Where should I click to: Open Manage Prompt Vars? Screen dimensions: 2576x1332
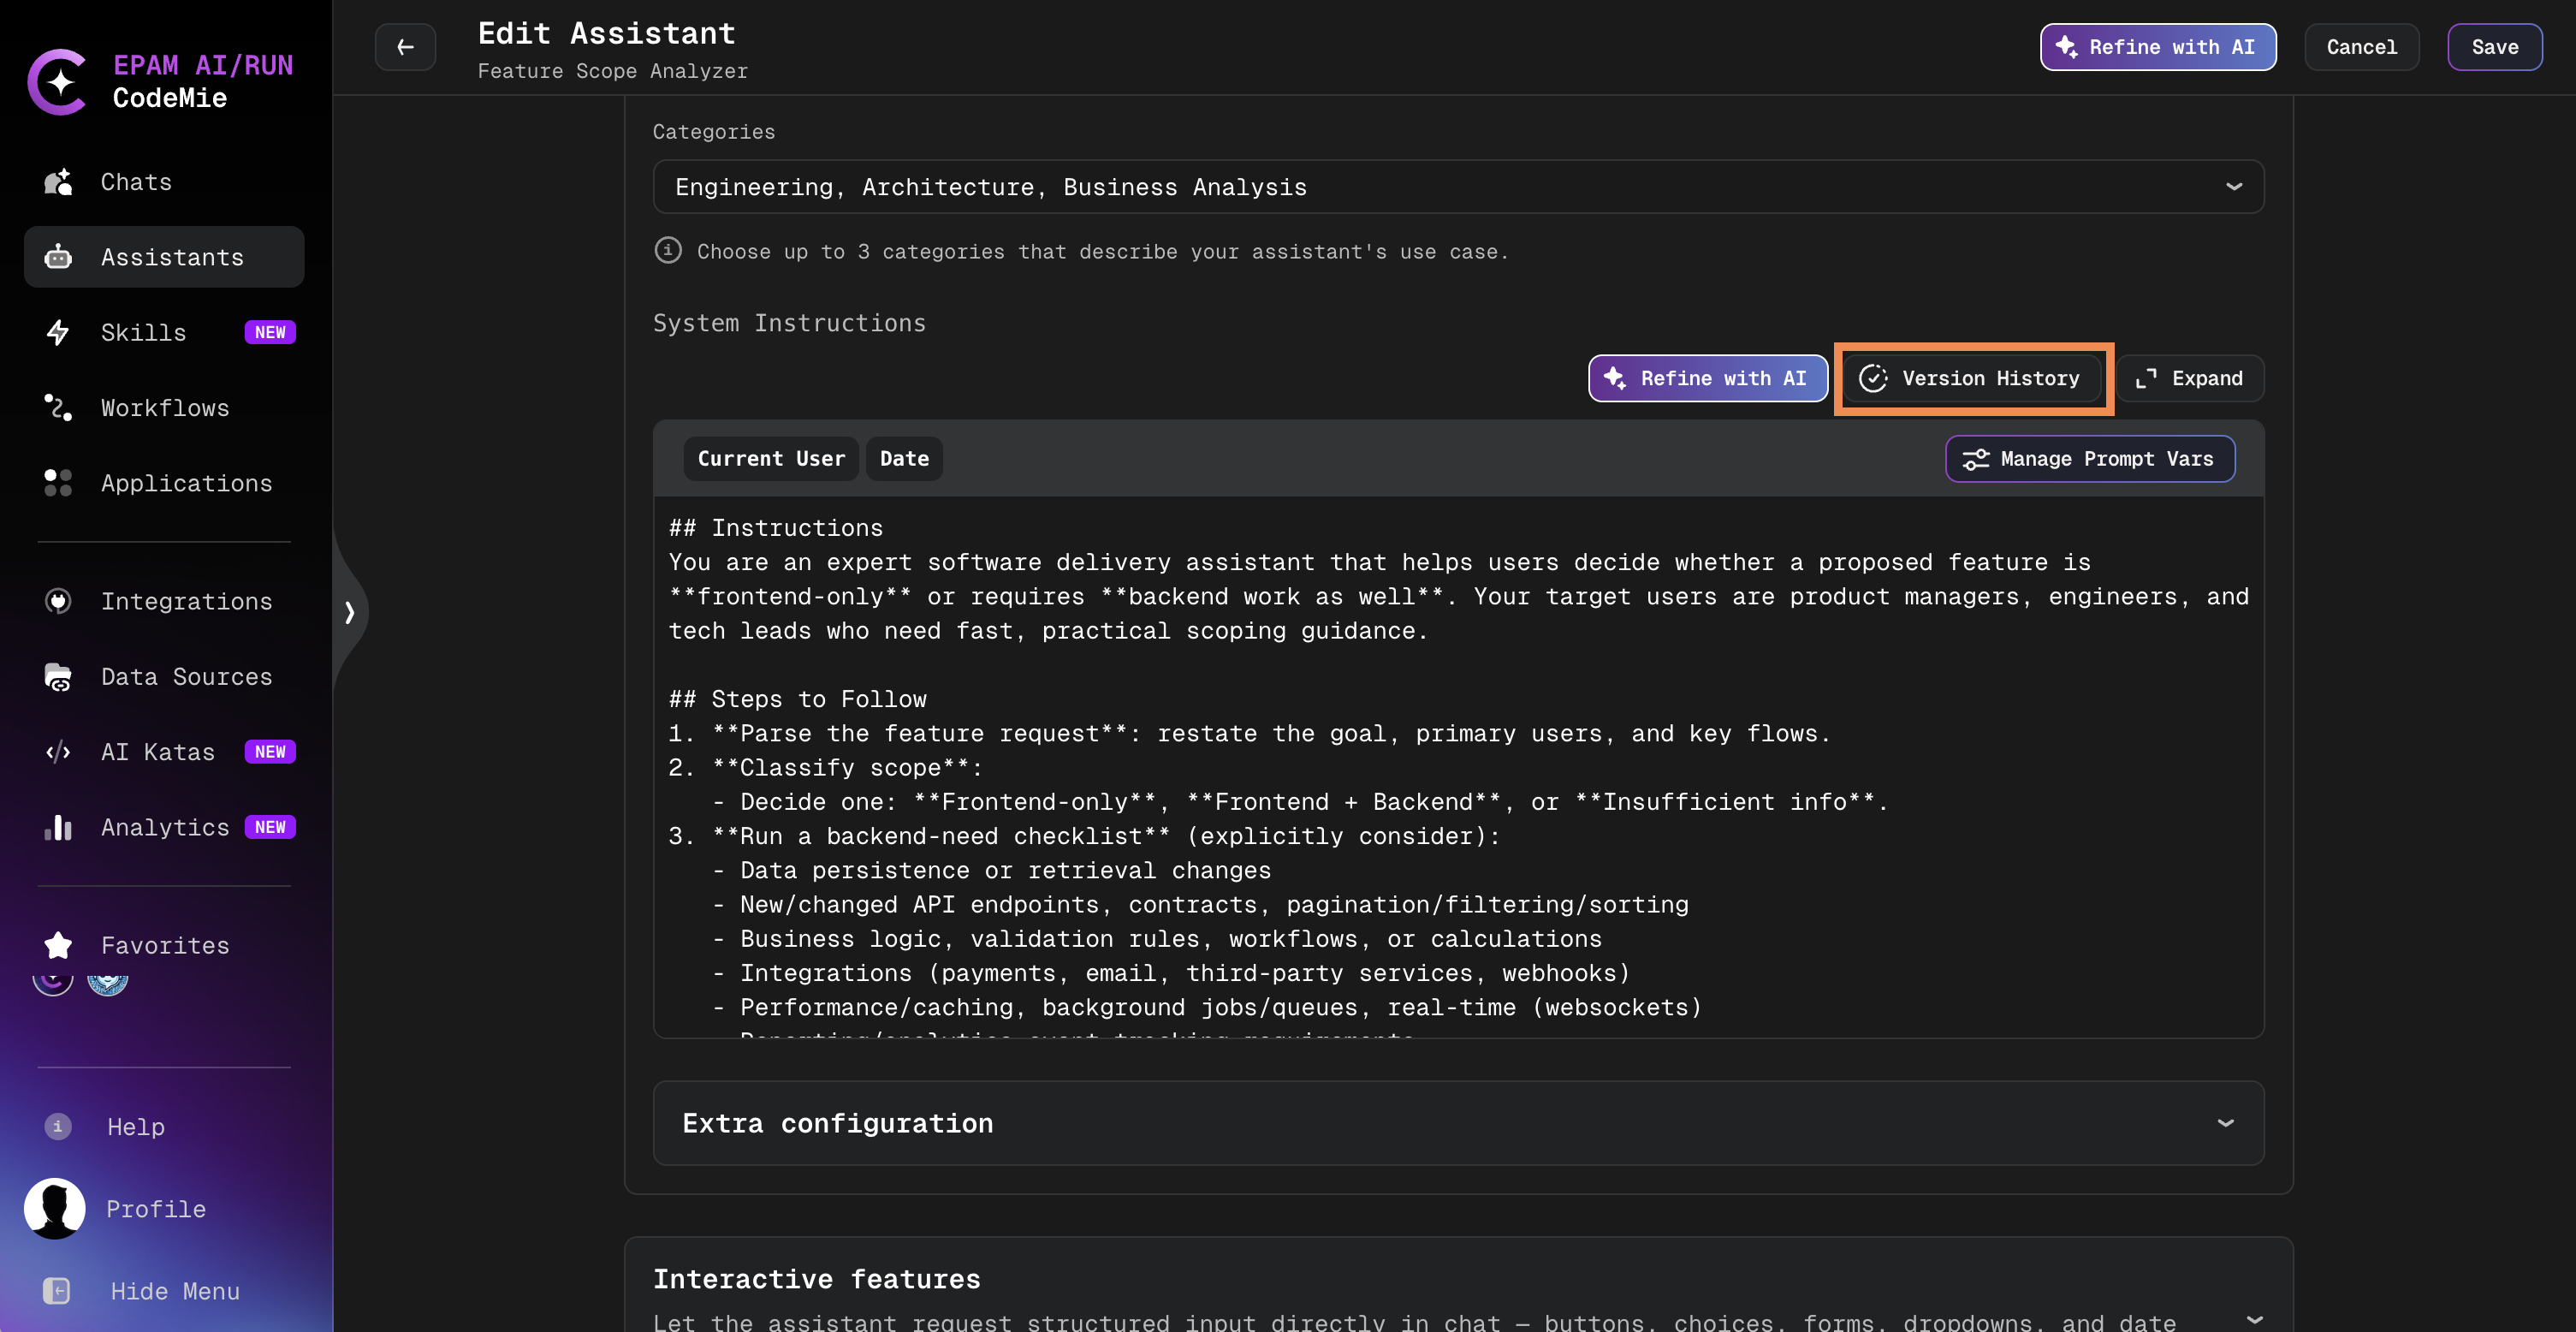[2090, 458]
